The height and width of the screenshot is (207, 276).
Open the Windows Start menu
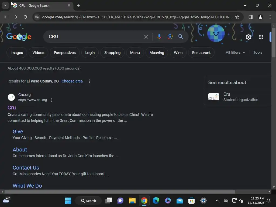click(x=68, y=201)
